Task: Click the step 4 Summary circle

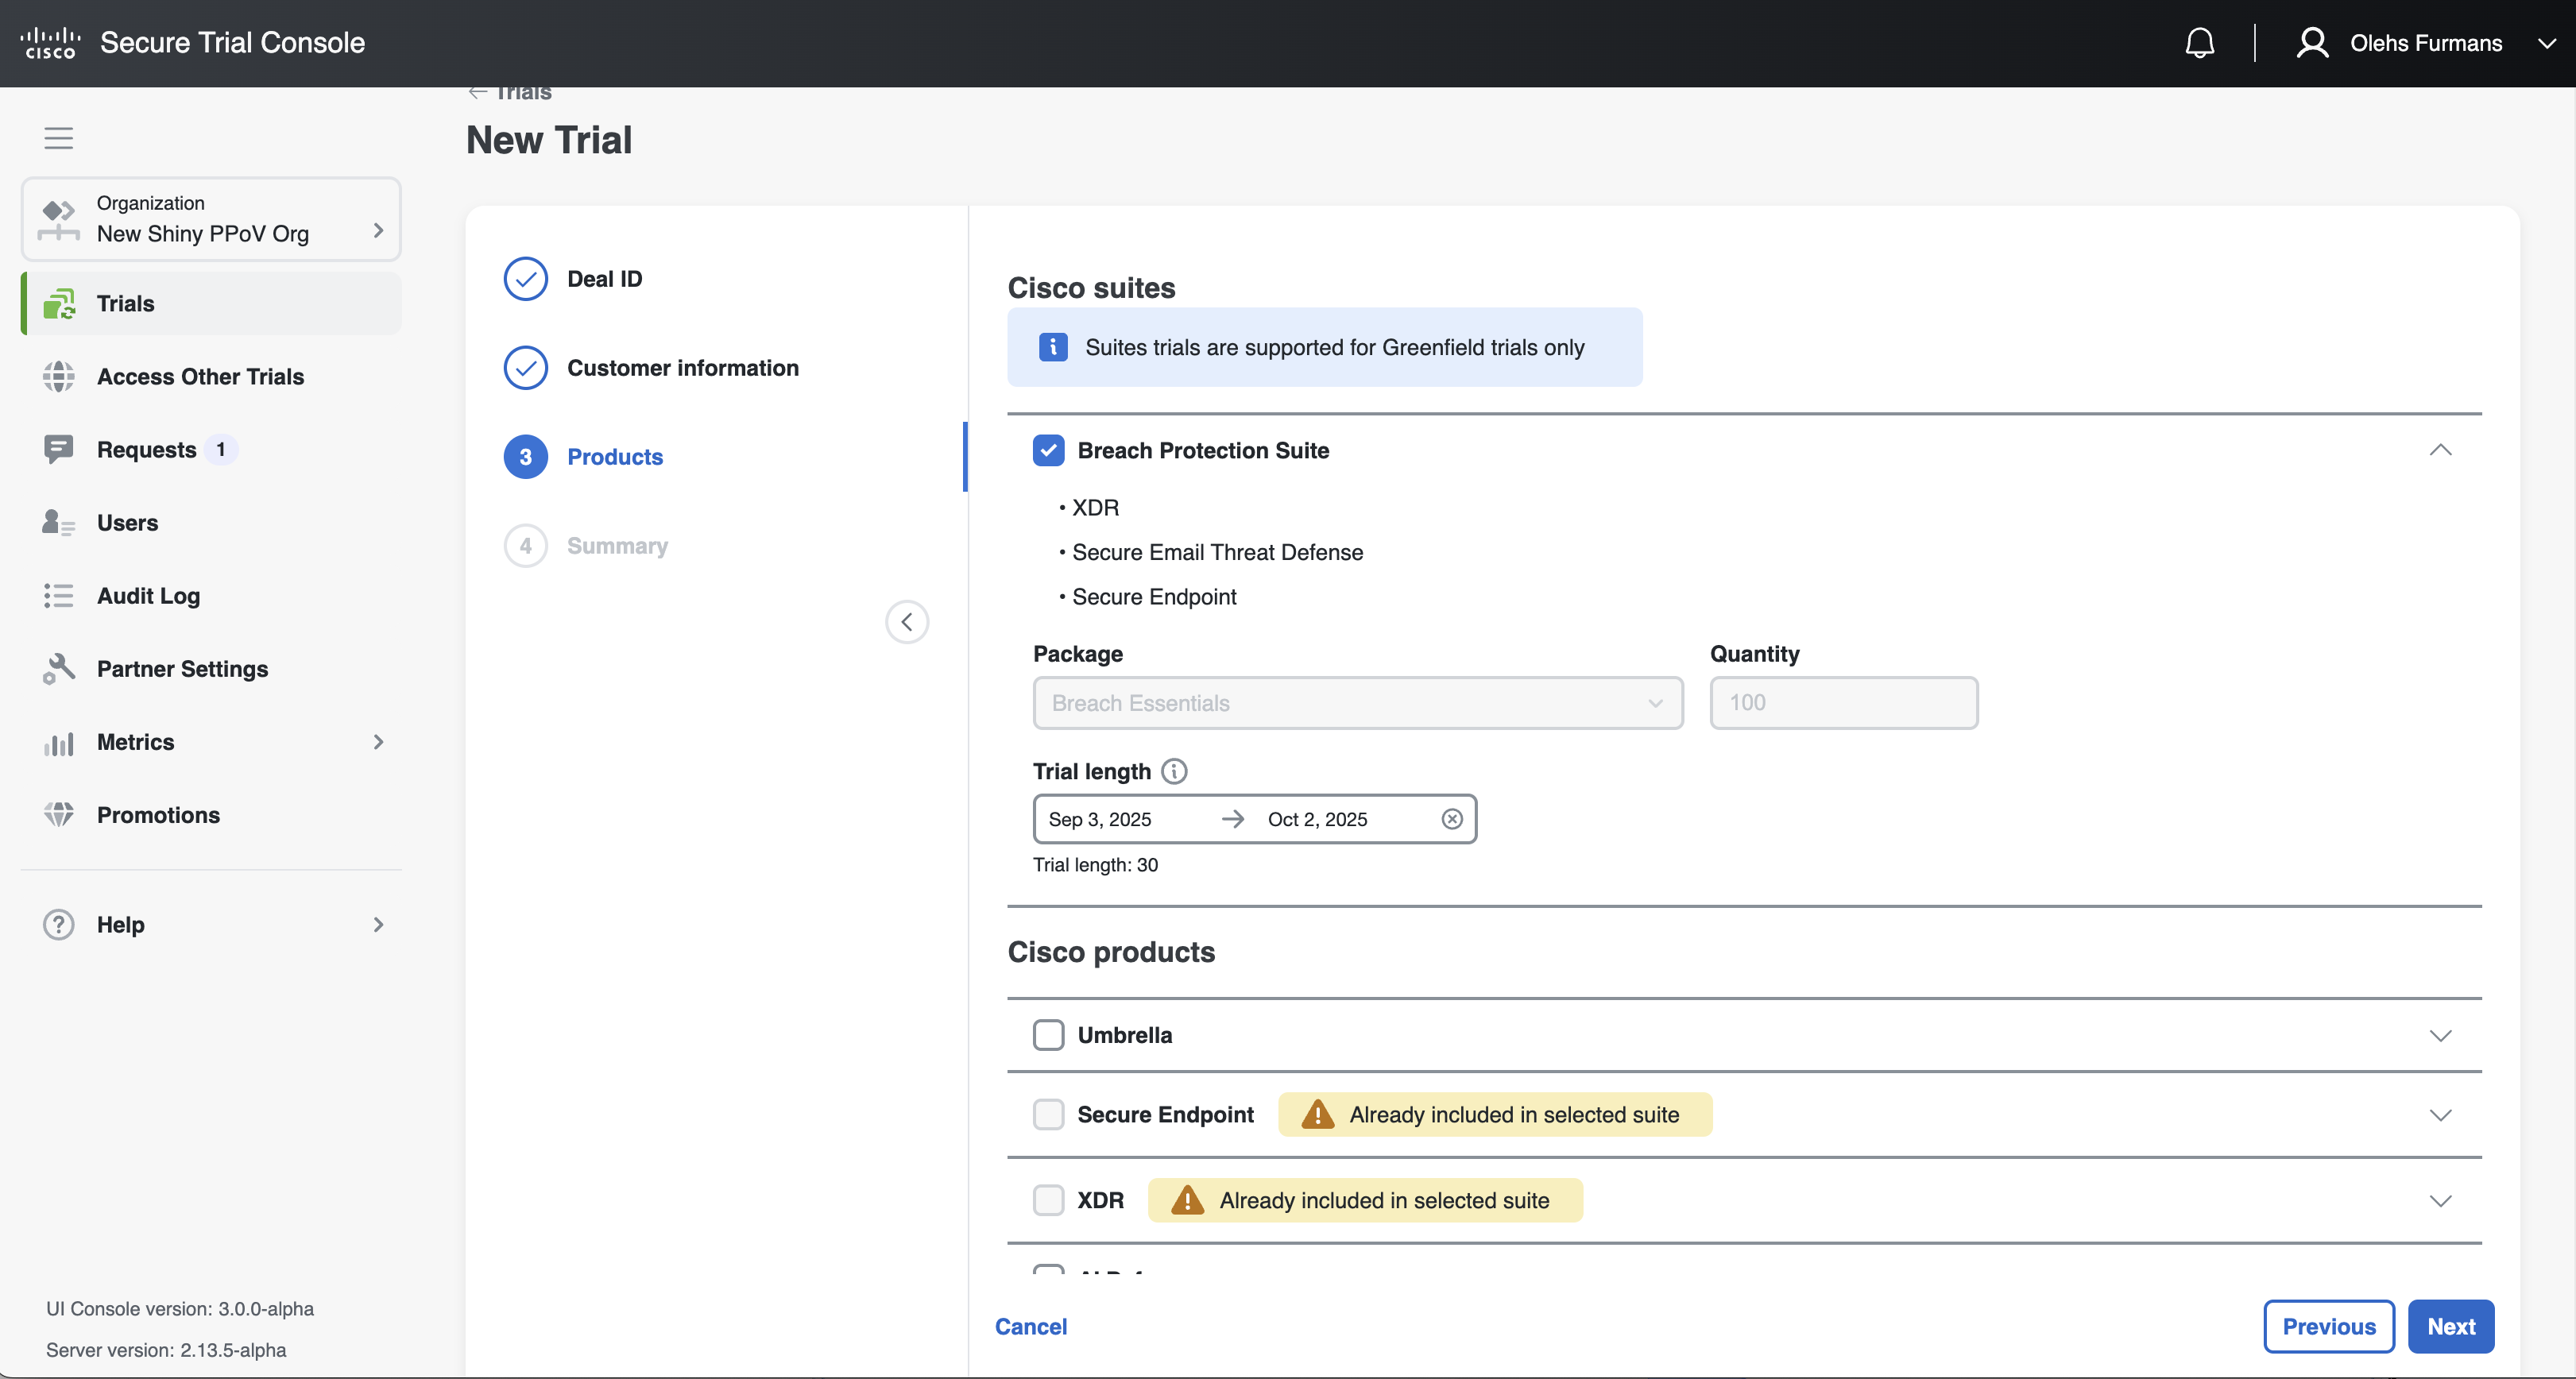Action: pyautogui.click(x=525, y=546)
